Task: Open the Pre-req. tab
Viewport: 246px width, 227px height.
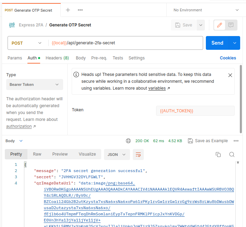Action: pyautogui.click(x=99, y=58)
